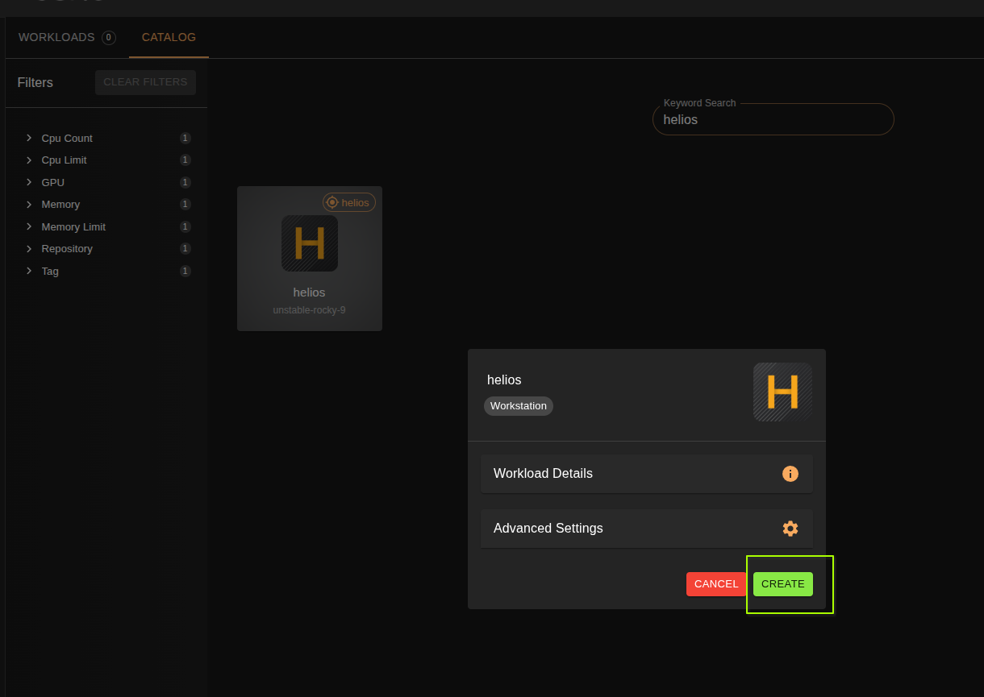This screenshot has width=984, height=697.
Task: Click the CANCEL button
Action: (716, 583)
